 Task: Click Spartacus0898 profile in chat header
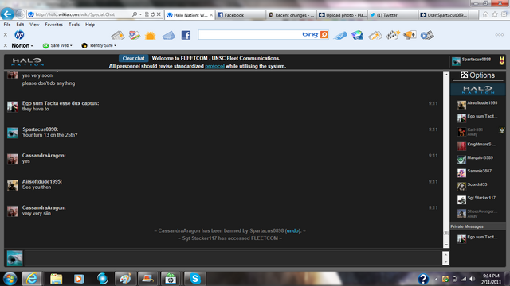471,60
